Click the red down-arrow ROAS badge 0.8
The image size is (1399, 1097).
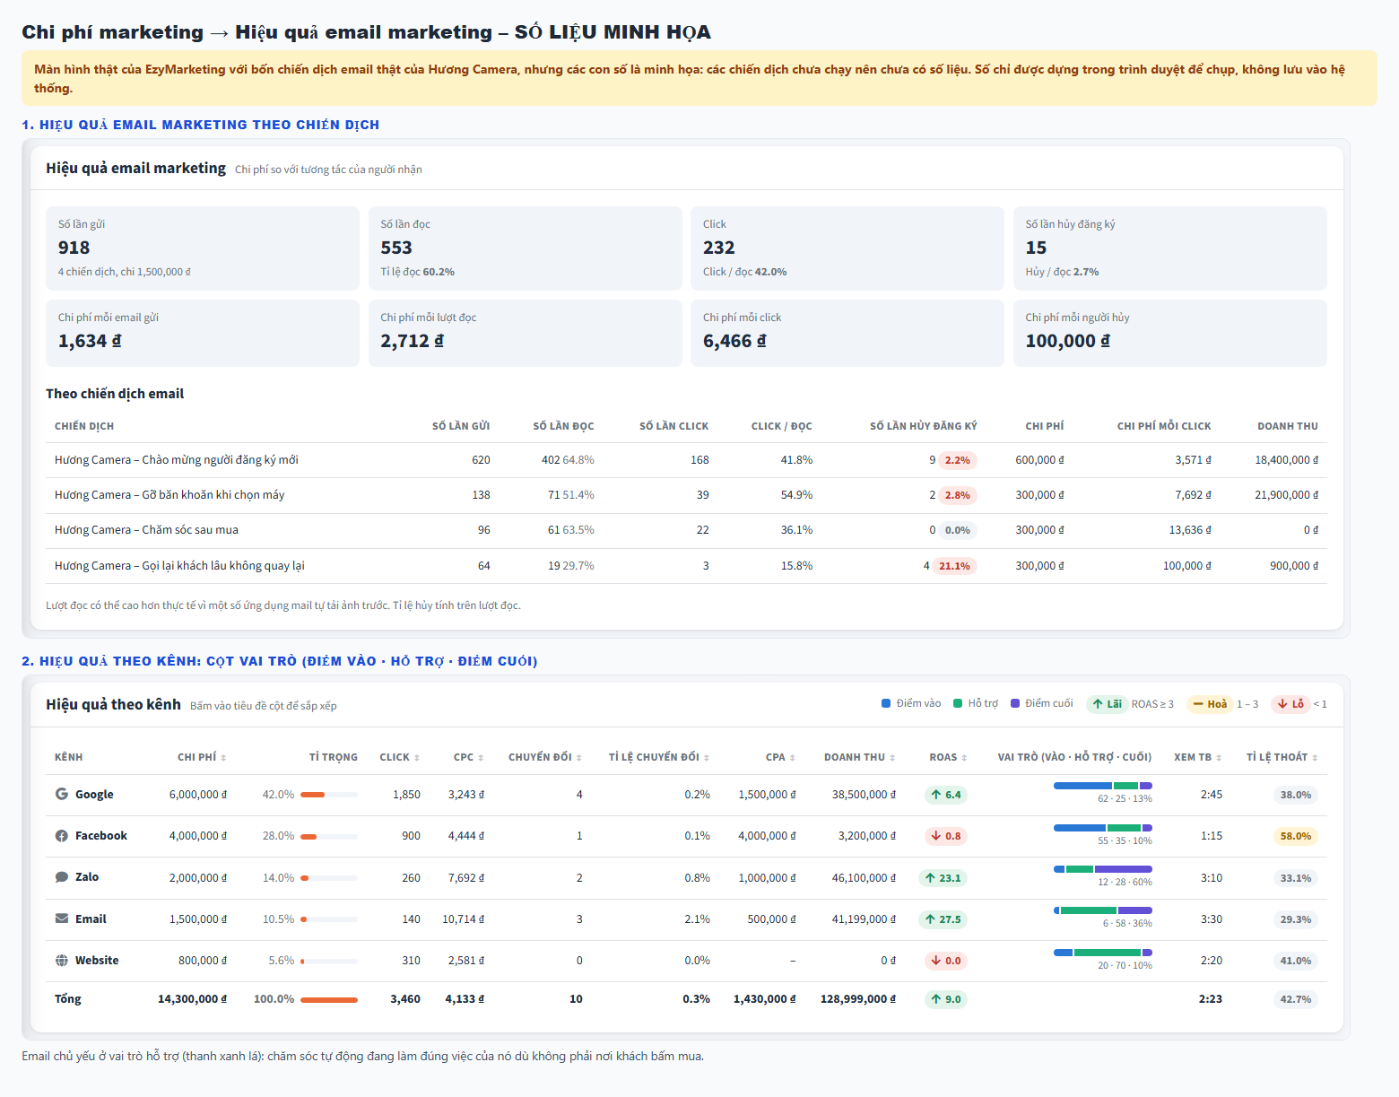click(946, 836)
